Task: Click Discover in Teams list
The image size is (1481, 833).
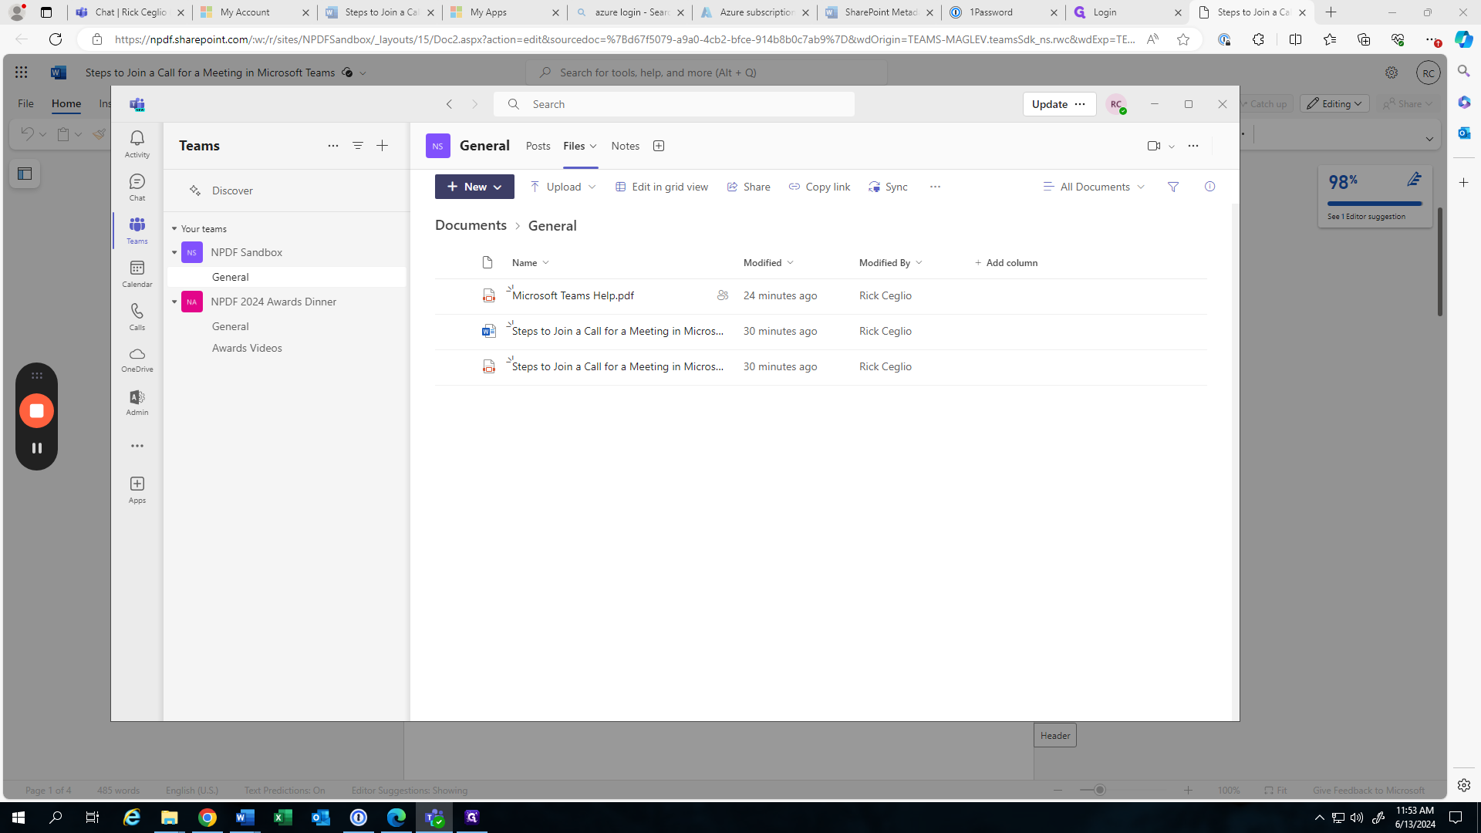Action: click(x=232, y=191)
